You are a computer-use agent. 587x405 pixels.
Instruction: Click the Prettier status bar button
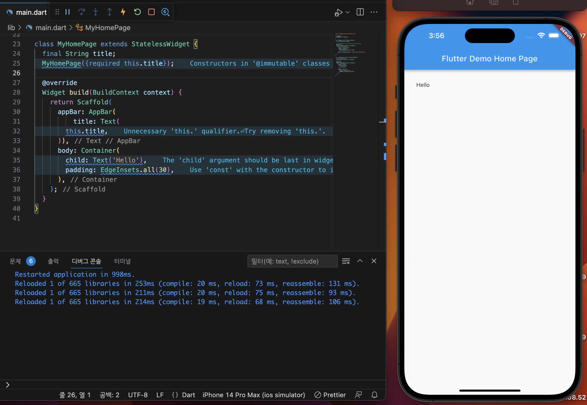pos(330,395)
